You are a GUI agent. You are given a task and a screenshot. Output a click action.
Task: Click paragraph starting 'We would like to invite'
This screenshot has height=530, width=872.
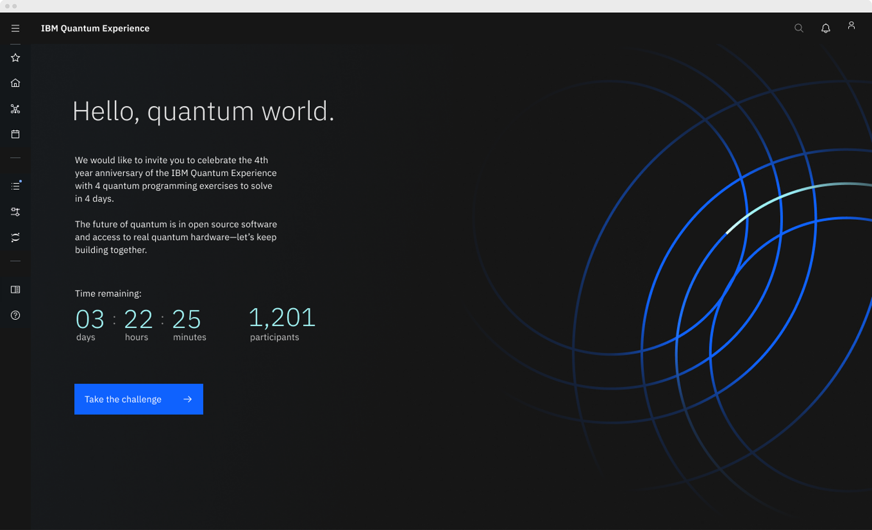pos(176,179)
